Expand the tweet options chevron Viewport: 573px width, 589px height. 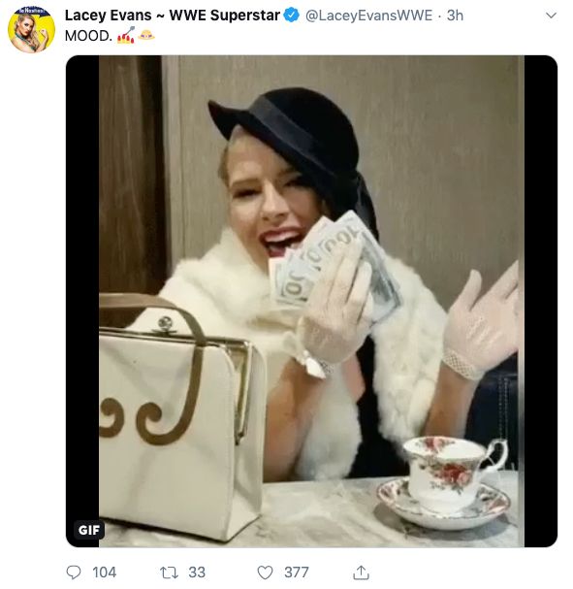point(551,16)
